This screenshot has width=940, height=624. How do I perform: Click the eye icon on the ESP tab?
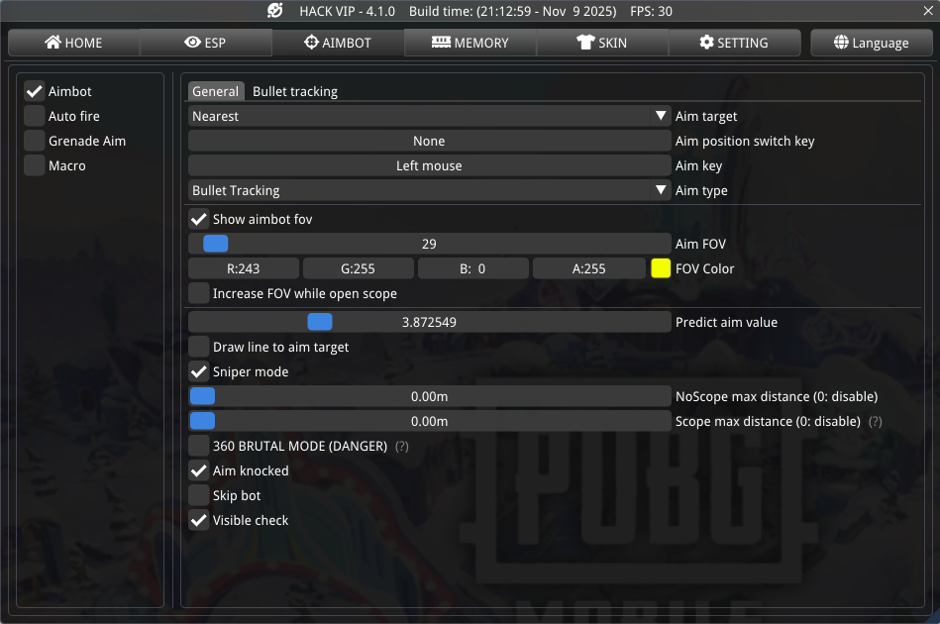point(192,43)
